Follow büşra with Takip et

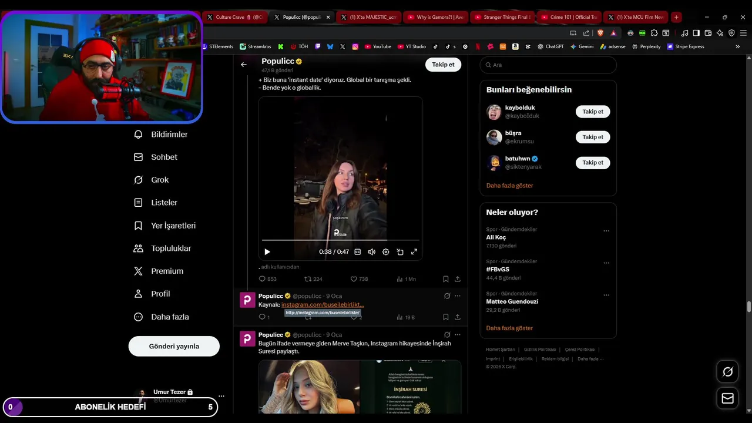[593, 137]
